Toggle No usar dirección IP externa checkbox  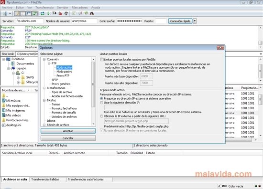102,130
